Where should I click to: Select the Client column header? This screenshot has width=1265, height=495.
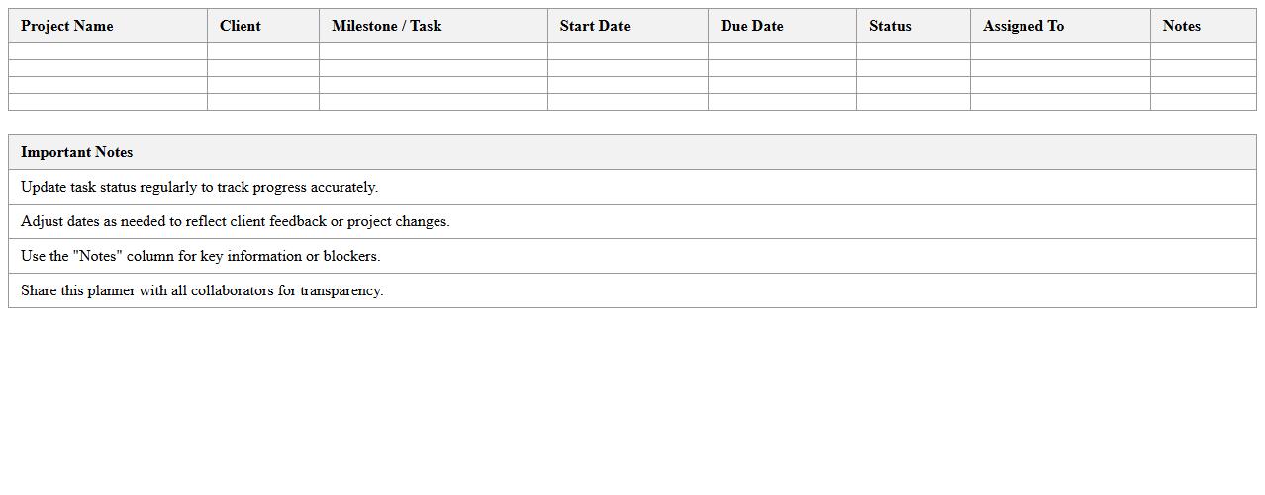[x=241, y=26]
